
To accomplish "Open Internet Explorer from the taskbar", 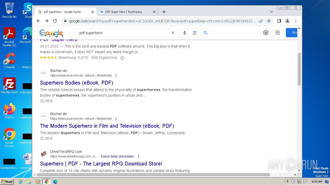I will click(20, 182).
